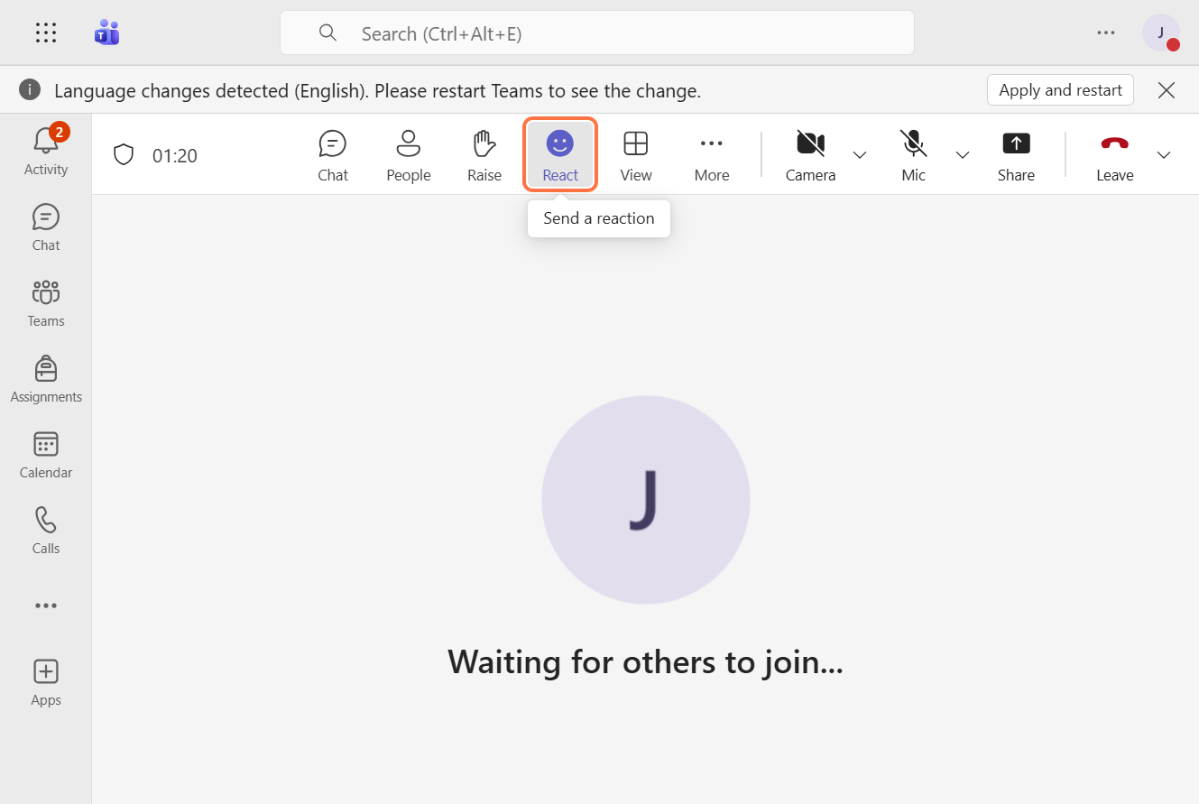
Task: Unmute the Mic
Action: 913,155
